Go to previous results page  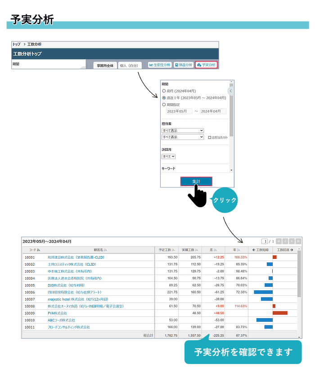coord(285,241)
